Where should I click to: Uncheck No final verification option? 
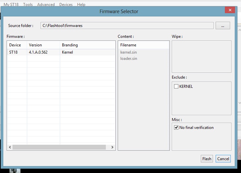click(x=176, y=128)
